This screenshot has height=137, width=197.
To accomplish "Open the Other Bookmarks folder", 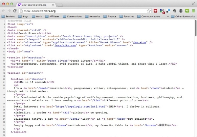I will click(x=183, y=16).
